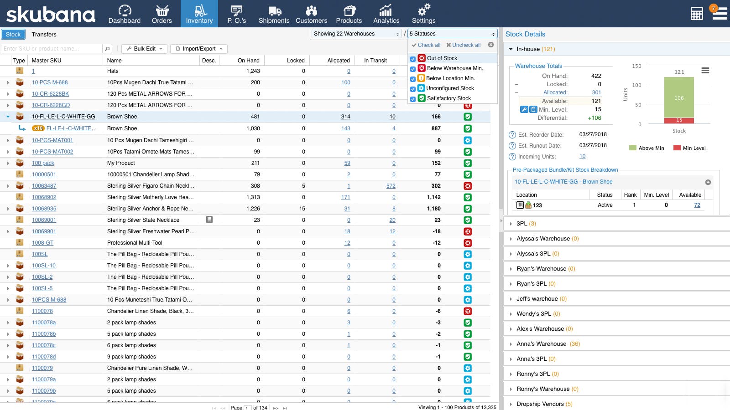Uncheck the Unconfigured Stock filter
Viewport: 730px width, 410px height.
coord(413,89)
